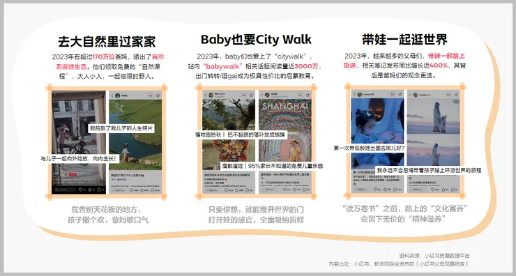
Task: Go back from the snowfield post
Action: coord(410,95)
